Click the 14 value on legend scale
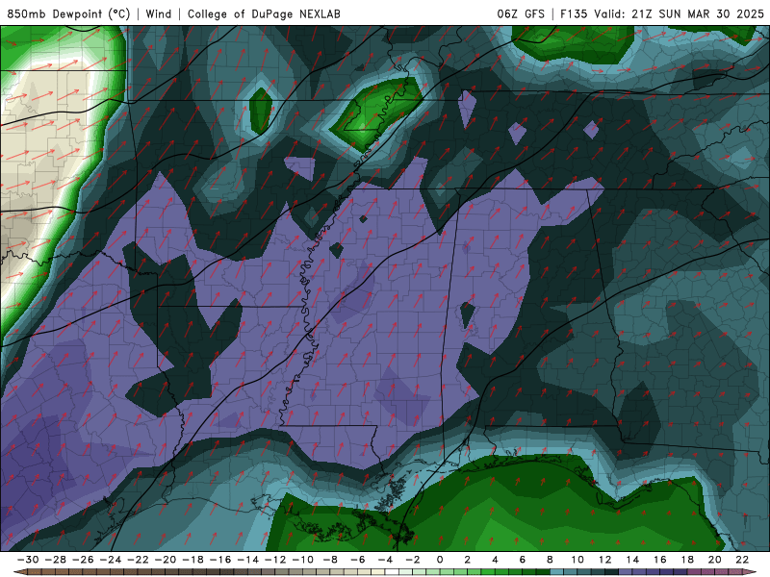Viewport: 770px width, 577px height. [x=632, y=560]
